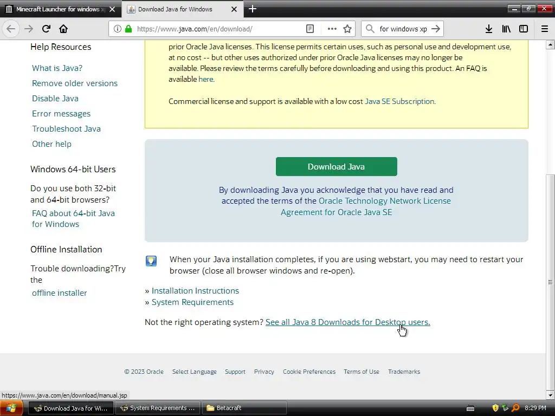Go back to the previous page

pyautogui.click(x=11, y=29)
